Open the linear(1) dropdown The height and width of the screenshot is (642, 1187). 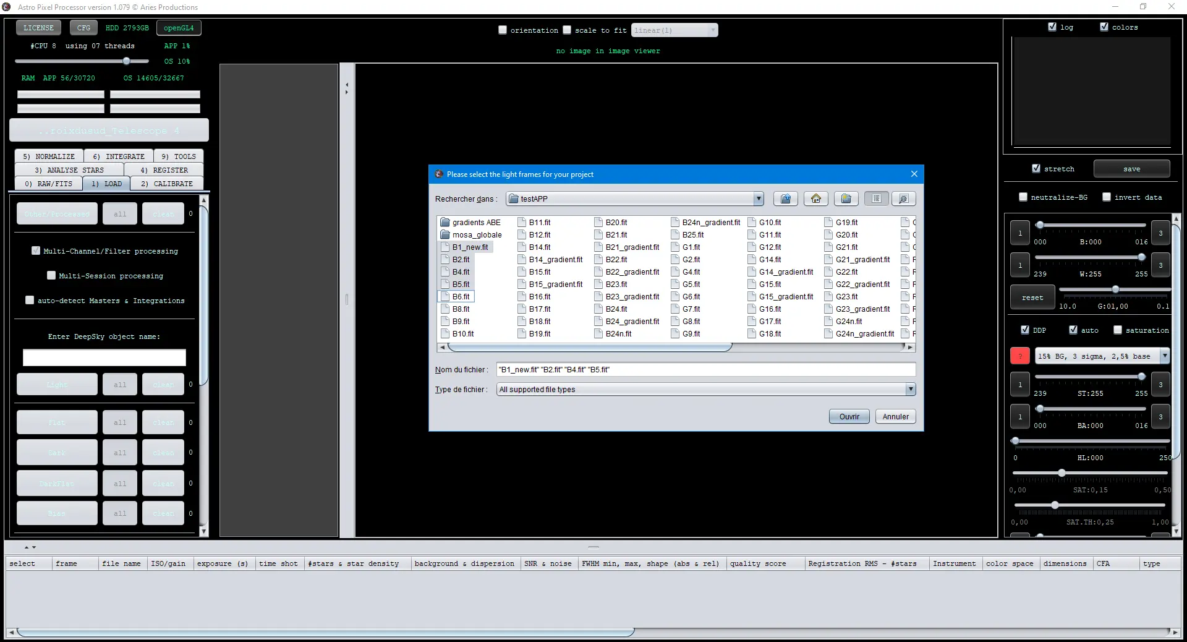(x=674, y=30)
